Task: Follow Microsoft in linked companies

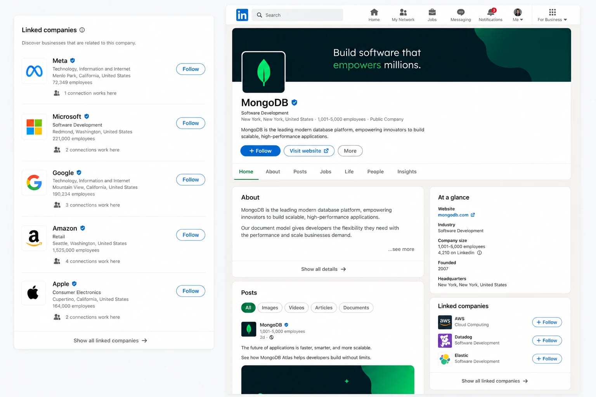Action: [191, 123]
